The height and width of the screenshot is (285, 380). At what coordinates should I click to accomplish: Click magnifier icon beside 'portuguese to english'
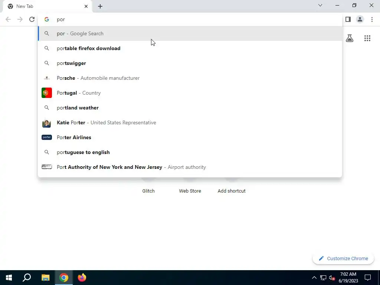point(47,152)
